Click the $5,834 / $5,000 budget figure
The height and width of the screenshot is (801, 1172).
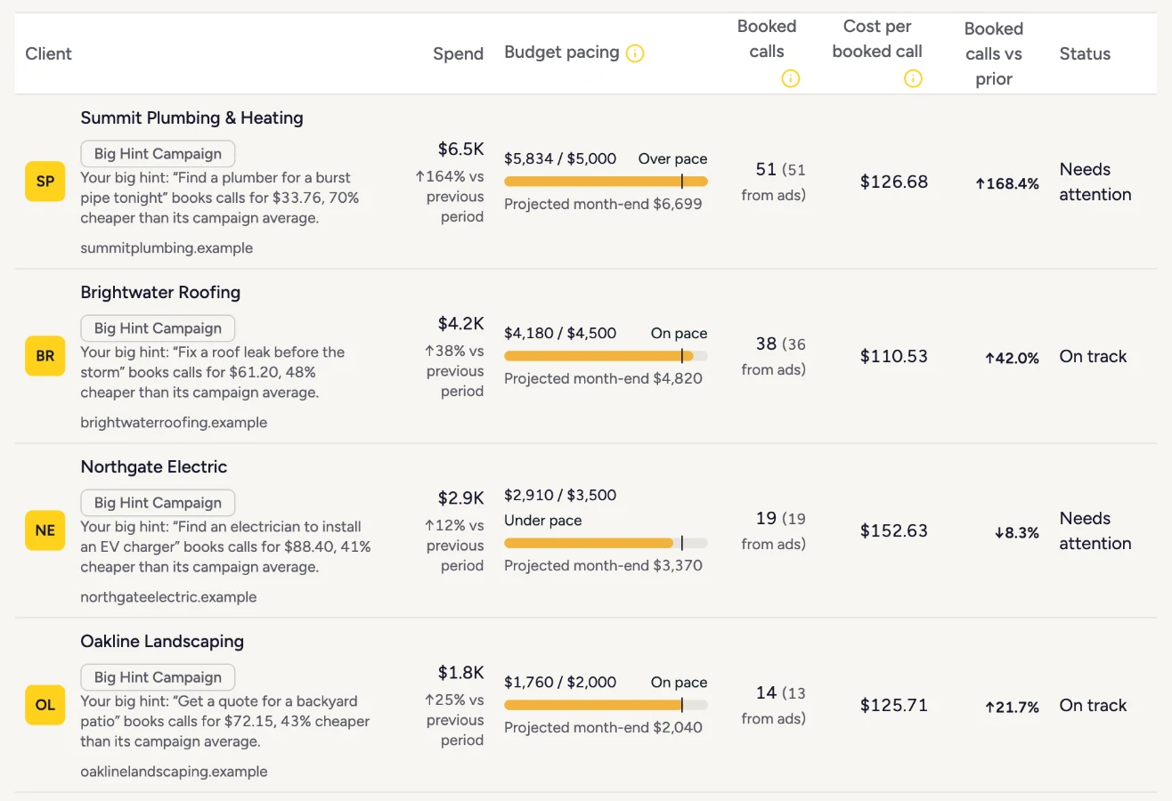560,159
